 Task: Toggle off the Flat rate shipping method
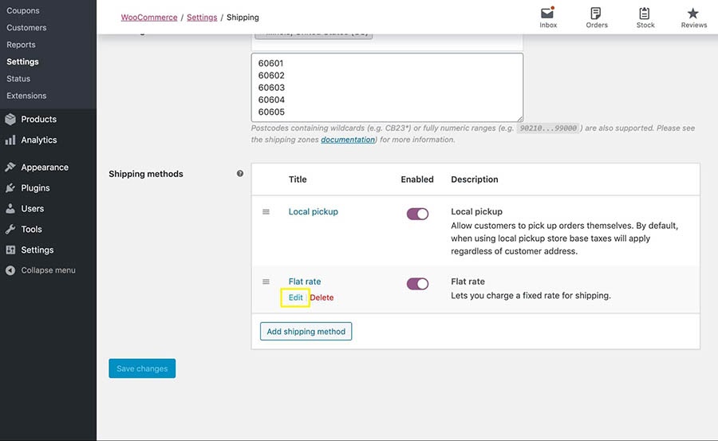[417, 284]
